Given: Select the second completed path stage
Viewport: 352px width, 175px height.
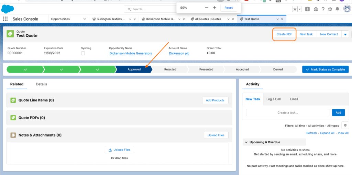Looking at the screenshot, I should click(62, 69).
